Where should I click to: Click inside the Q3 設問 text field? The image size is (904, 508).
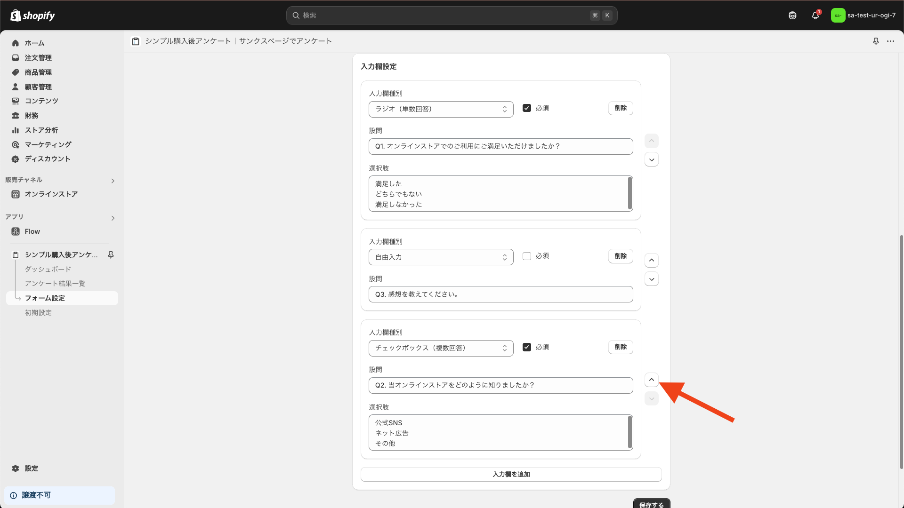(500, 294)
